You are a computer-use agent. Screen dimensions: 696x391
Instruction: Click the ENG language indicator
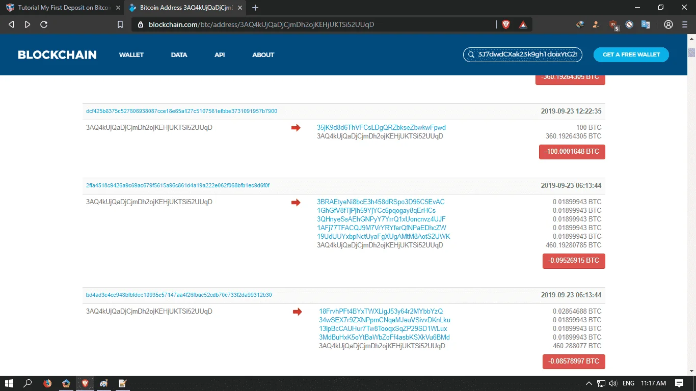629,383
